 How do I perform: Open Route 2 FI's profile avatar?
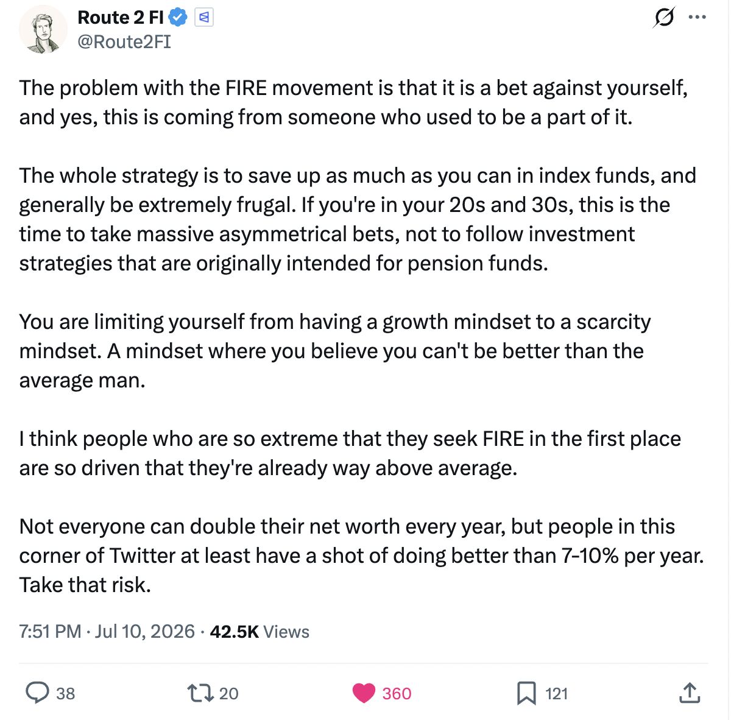tap(43, 29)
